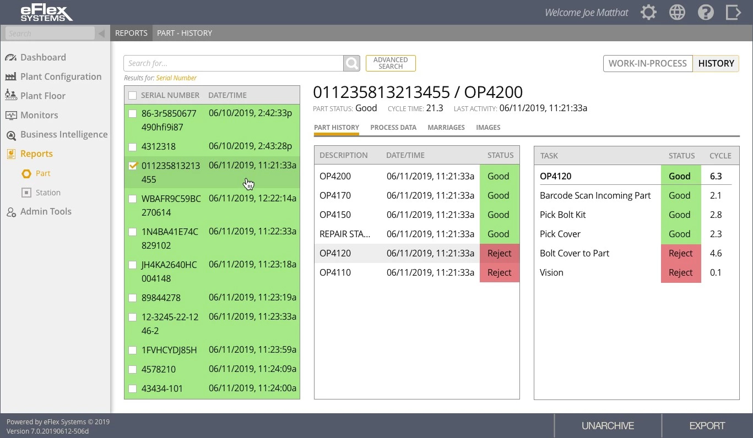Toggle the select-all serial numbers checkbox
The height and width of the screenshot is (438, 753).
133,96
